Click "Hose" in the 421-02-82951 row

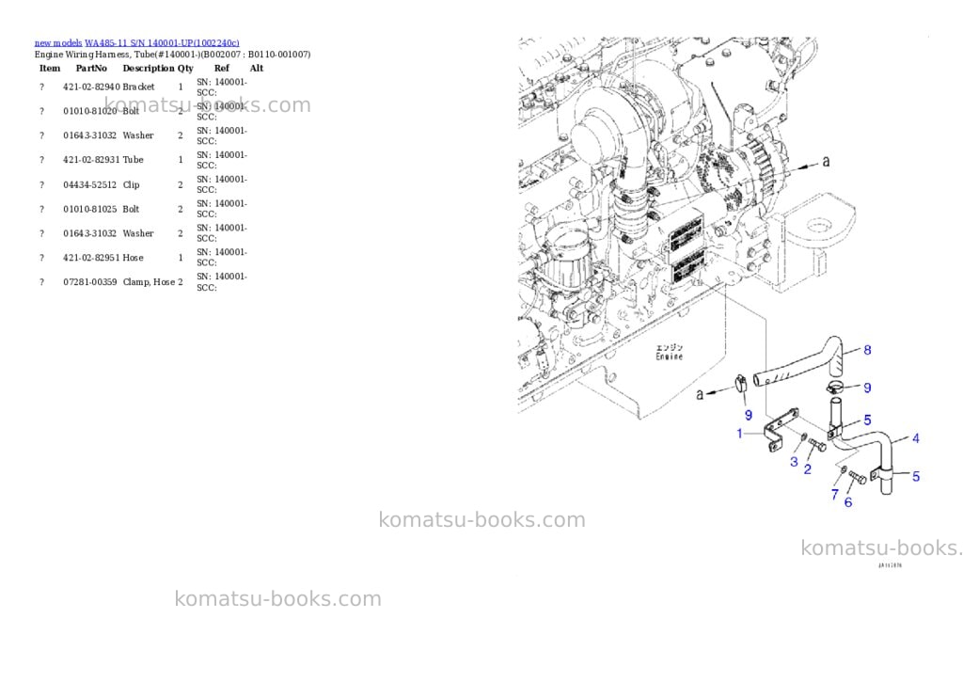tap(133, 258)
